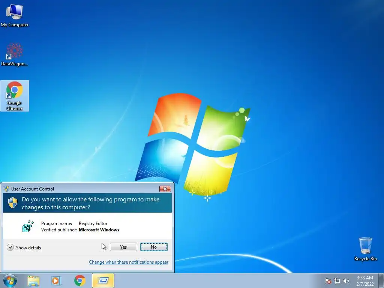Select the Google Chrome desktop shortcut
Image resolution: width=384 pixels, height=288 pixels.
(x=15, y=96)
